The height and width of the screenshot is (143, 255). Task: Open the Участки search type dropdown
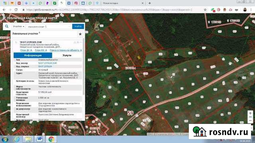(x=18, y=27)
